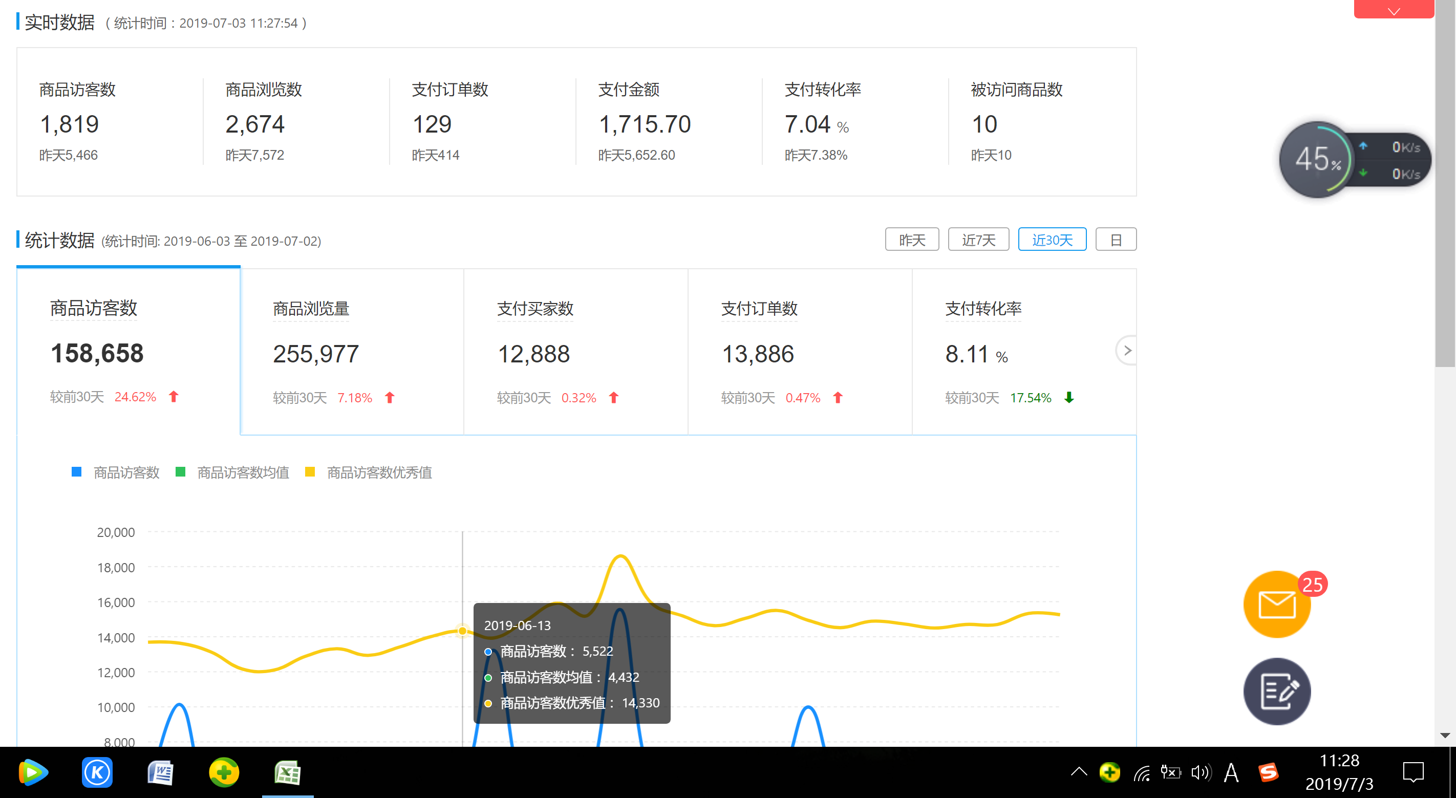Image resolution: width=1456 pixels, height=798 pixels.
Task: Toggle the yellow 商品访客数优秀值 legend series
Action: click(369, 472)
